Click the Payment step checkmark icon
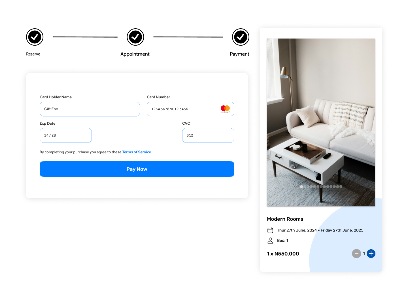 point(241,37)
